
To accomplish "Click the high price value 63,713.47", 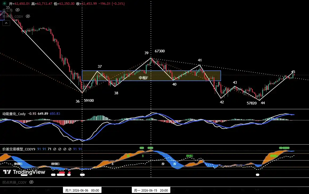I will click(45, 3).
